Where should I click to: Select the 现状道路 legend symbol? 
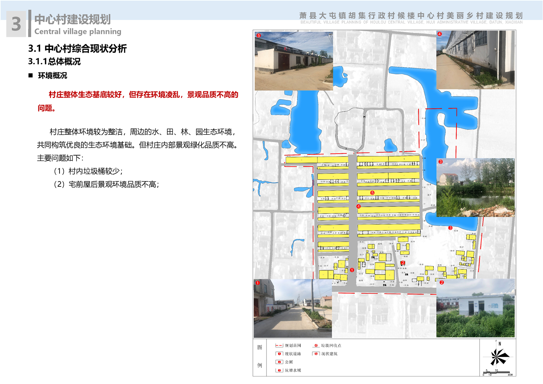coord(279,354)
